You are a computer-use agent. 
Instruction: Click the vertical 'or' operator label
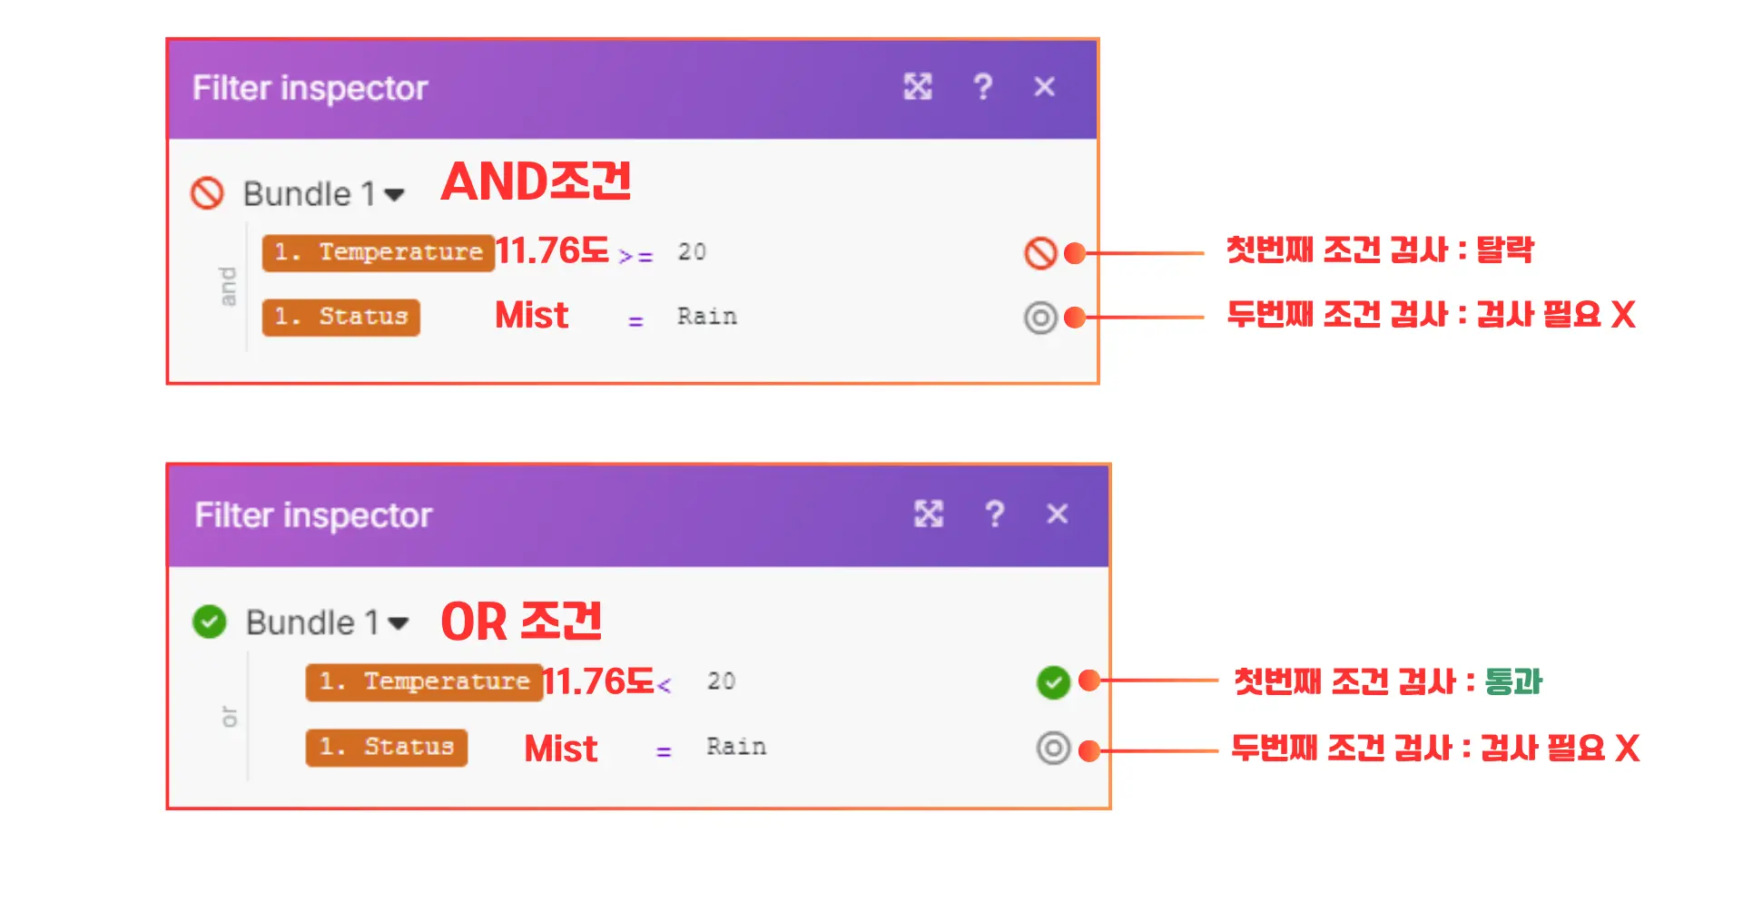pyautogui.click(x=229, y=717)
